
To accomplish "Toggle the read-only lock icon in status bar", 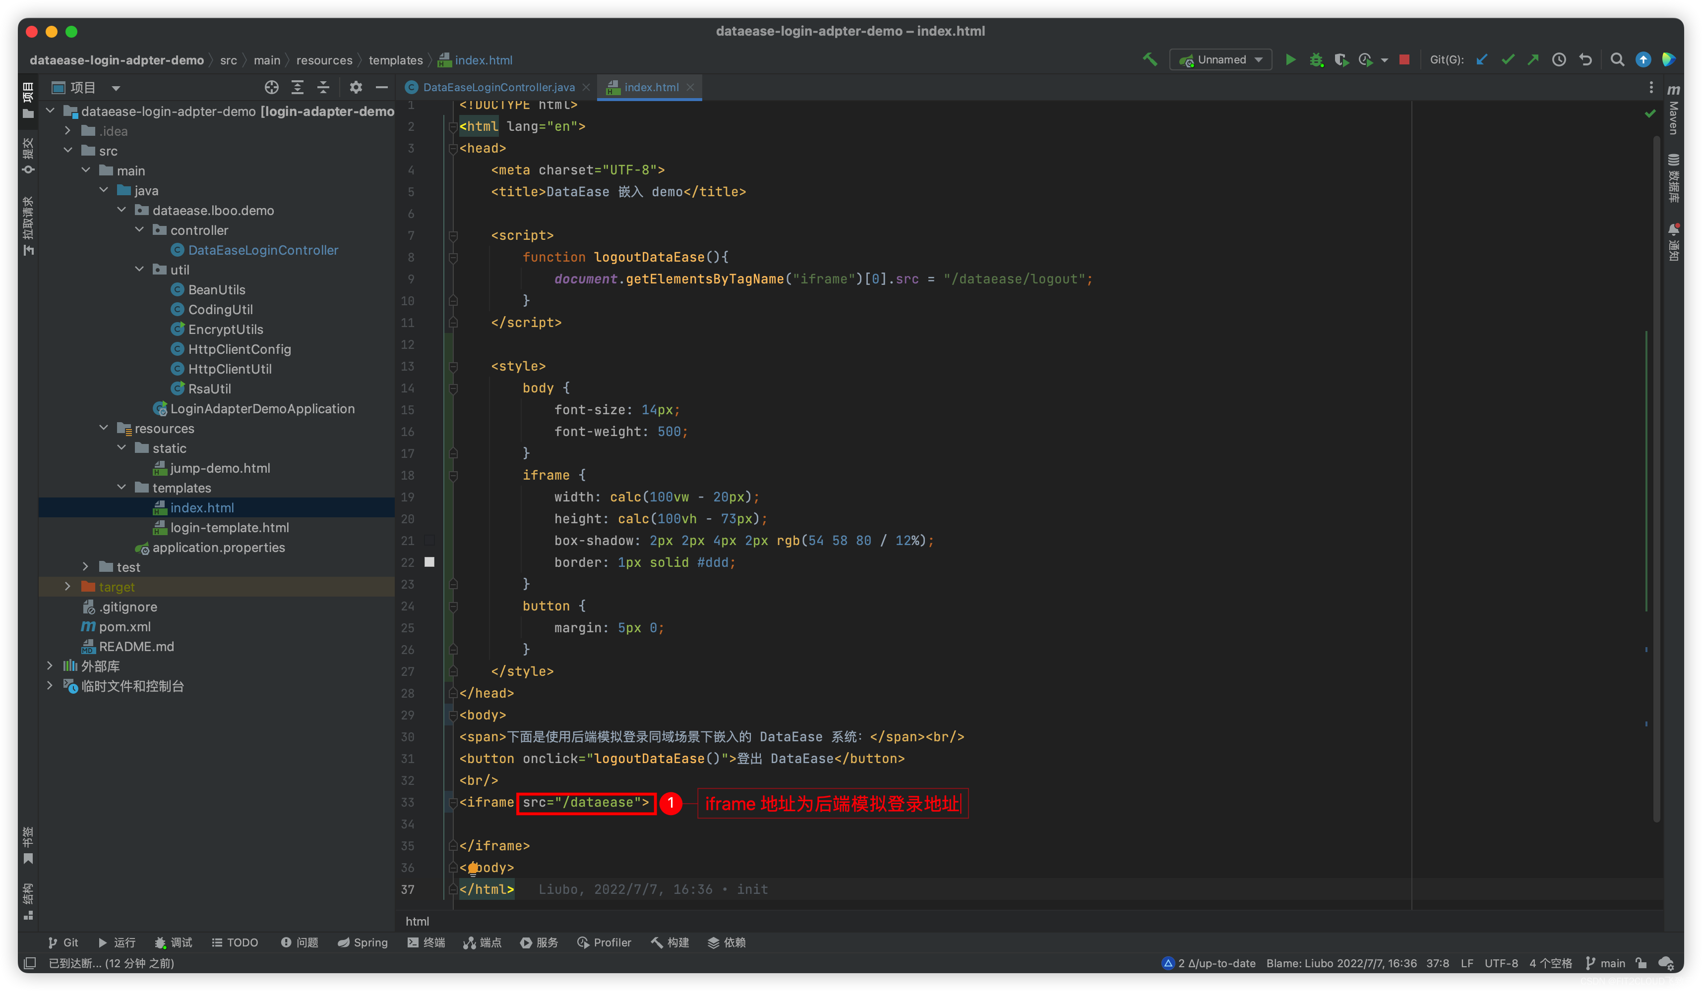I will (1641, 963).
